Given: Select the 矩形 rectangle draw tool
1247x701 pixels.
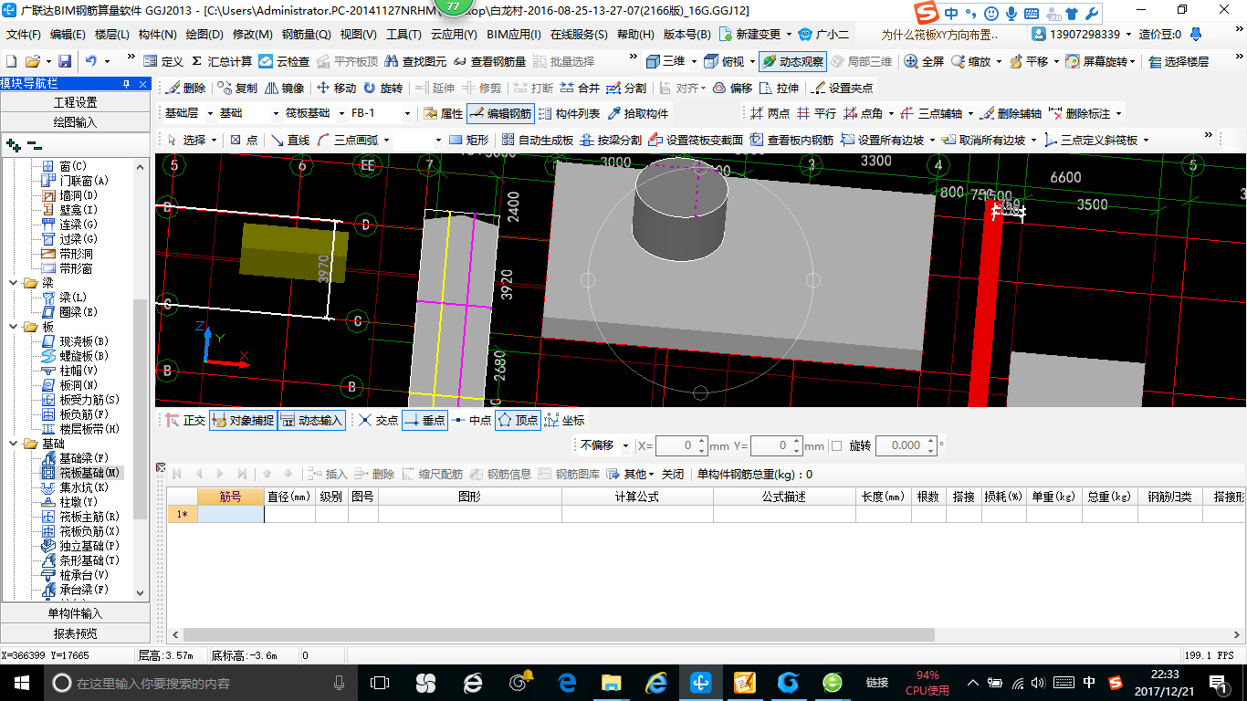Looking at the screenshot, I should point(469,140).
